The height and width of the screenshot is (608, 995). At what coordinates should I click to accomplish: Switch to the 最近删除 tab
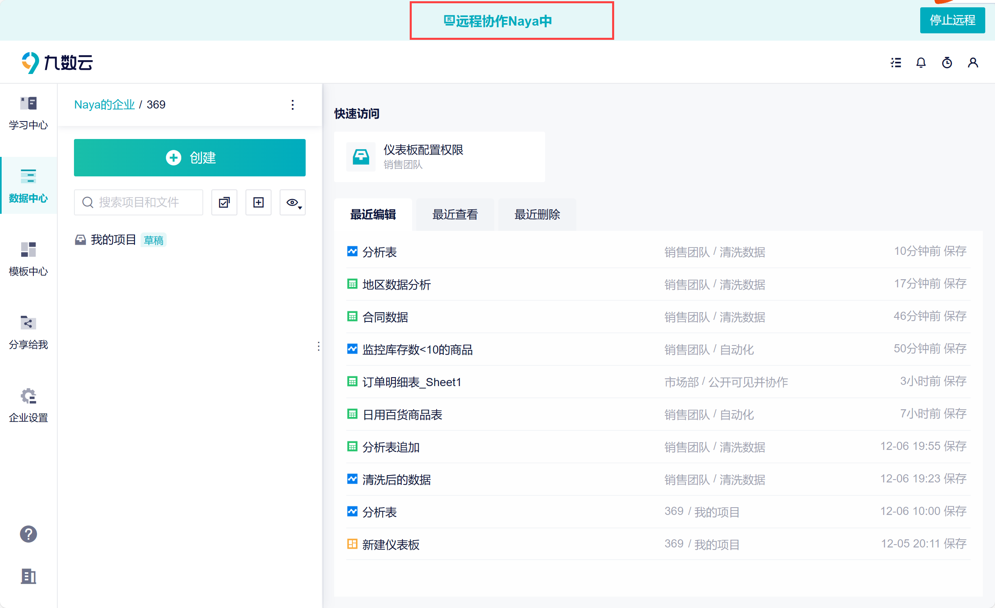(537, 215)
